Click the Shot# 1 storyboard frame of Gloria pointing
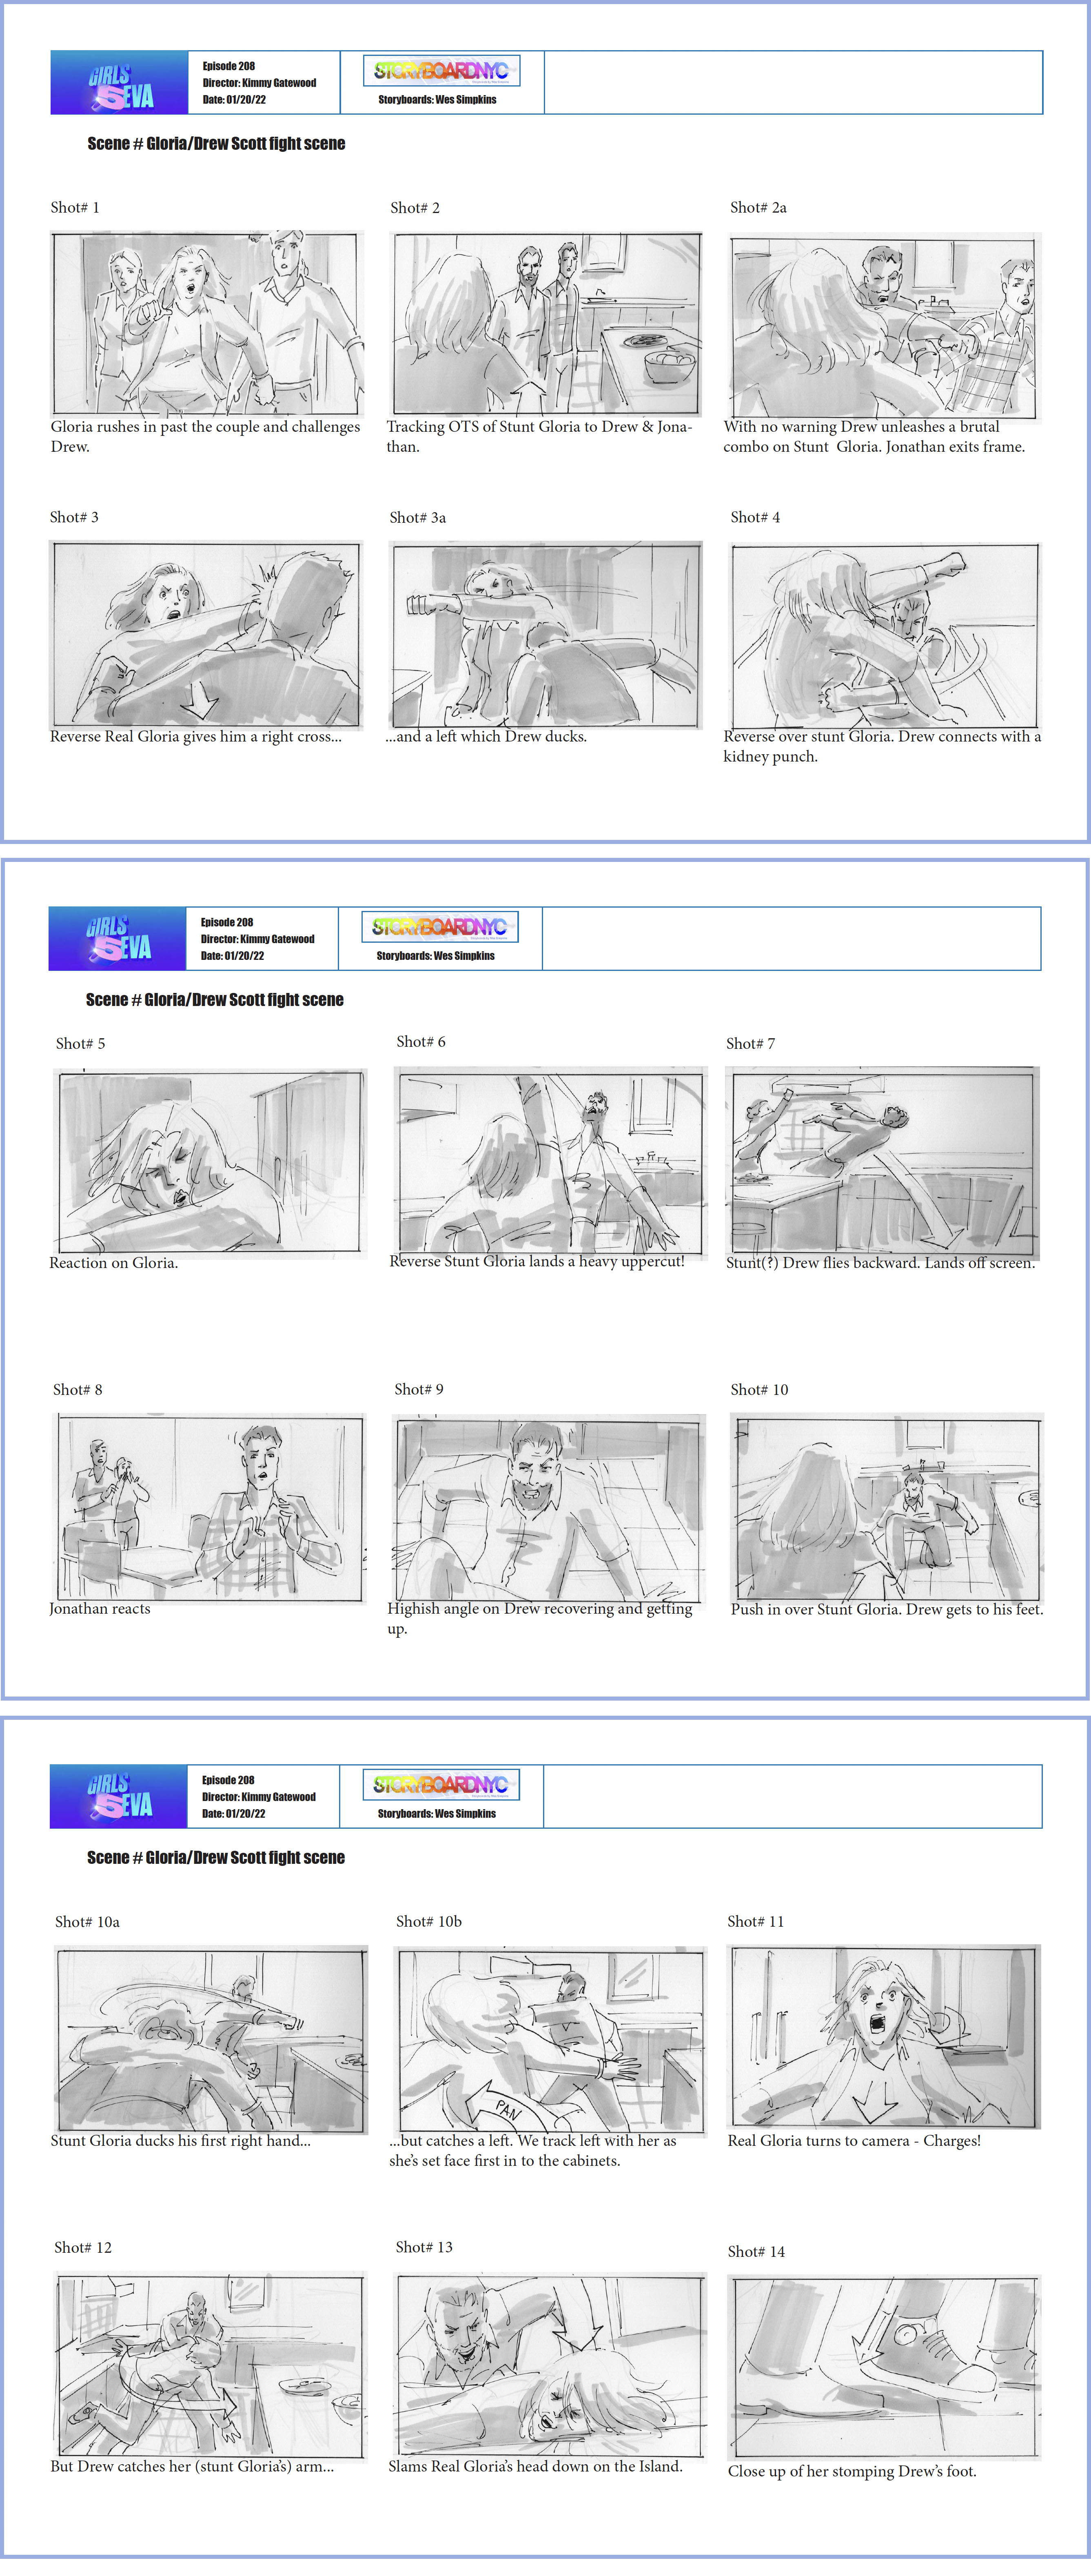This screenshot has width=1091, height=2576. tap(207, 324)
